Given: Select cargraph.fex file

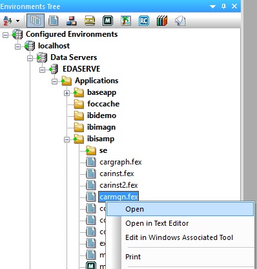Looking at the screenshot, I should point(121,162).
